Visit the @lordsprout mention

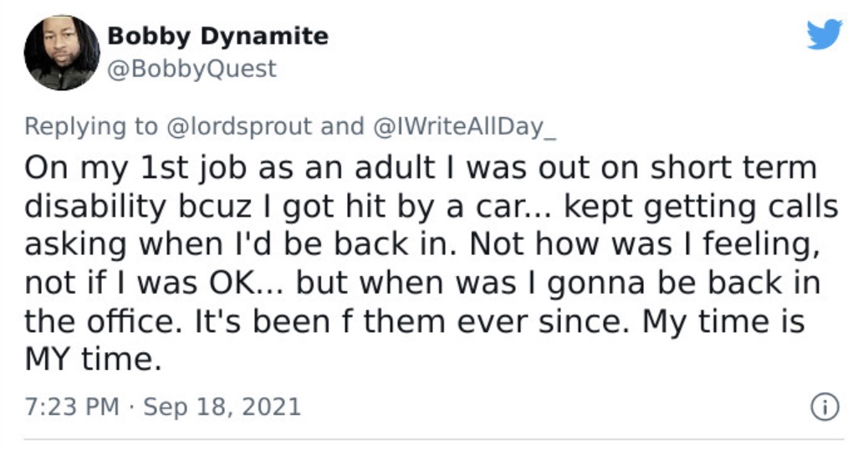239,126
